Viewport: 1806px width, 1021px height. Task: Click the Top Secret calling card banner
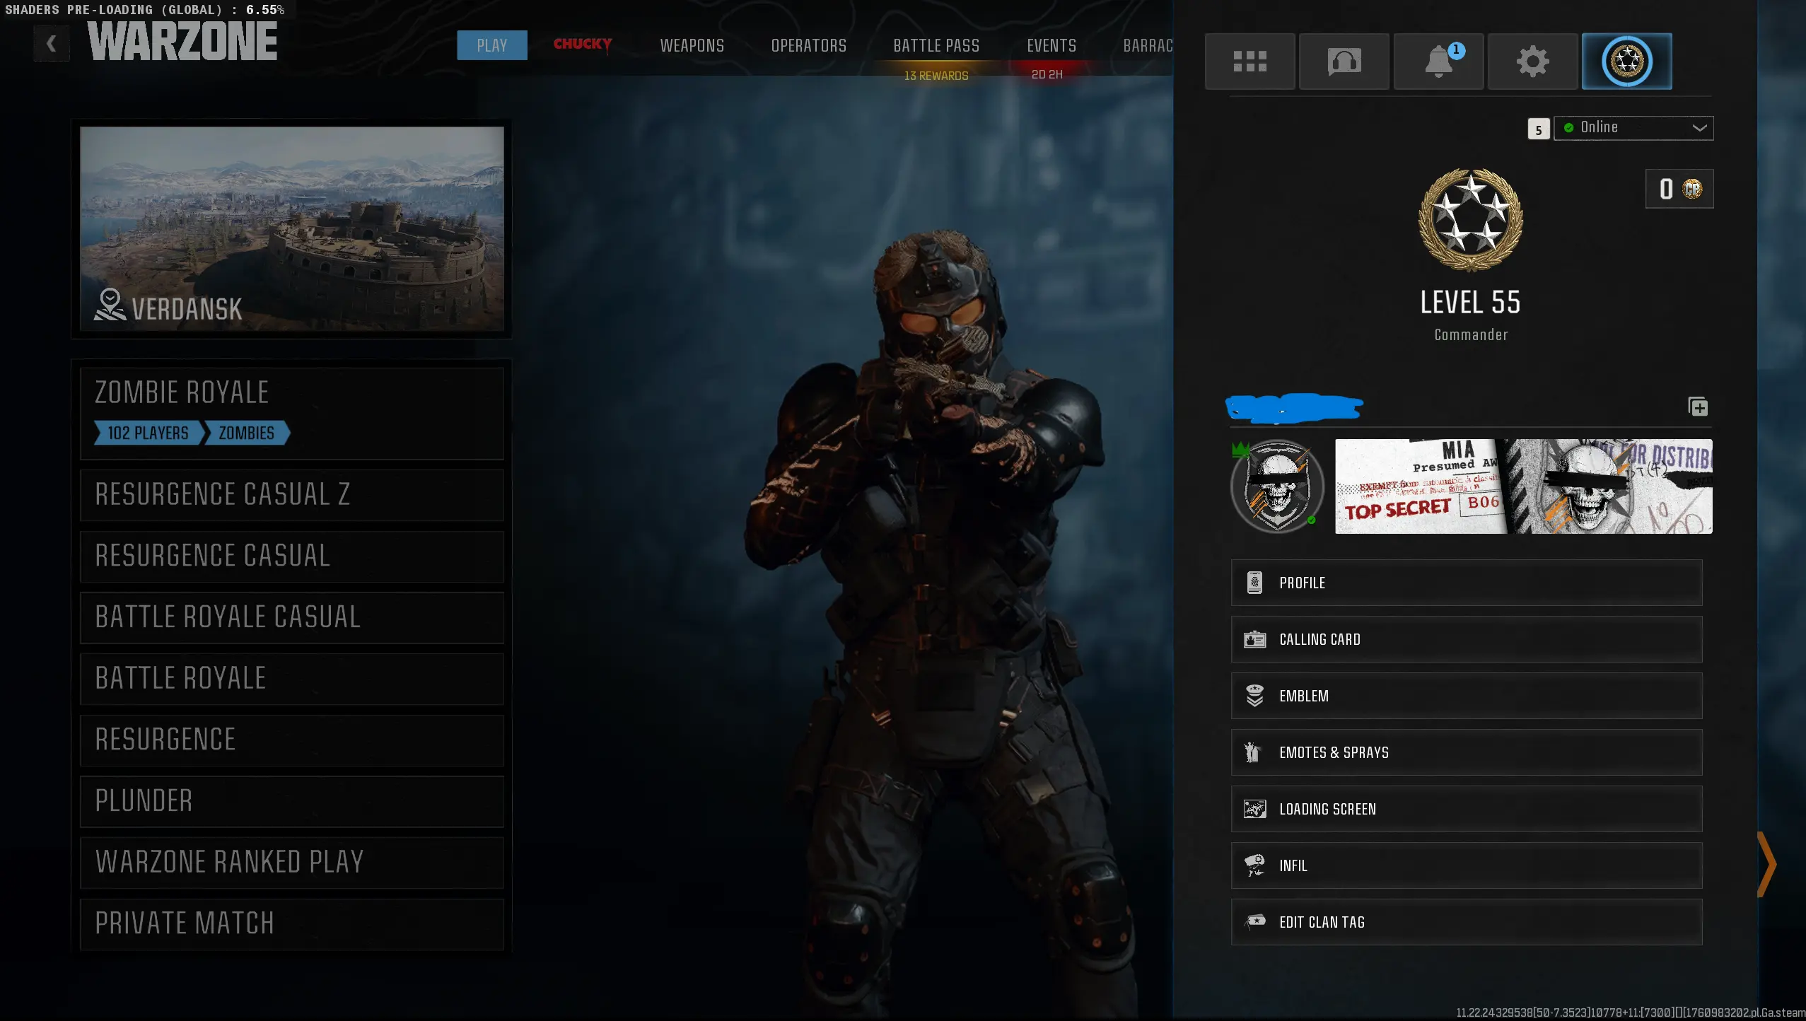pyautogui.click(x=1523, y=486)
